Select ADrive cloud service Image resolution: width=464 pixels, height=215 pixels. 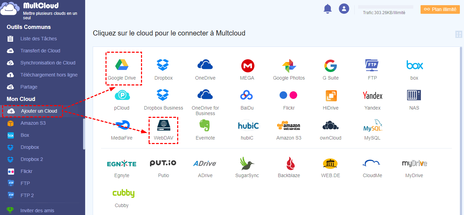(205, 163)
